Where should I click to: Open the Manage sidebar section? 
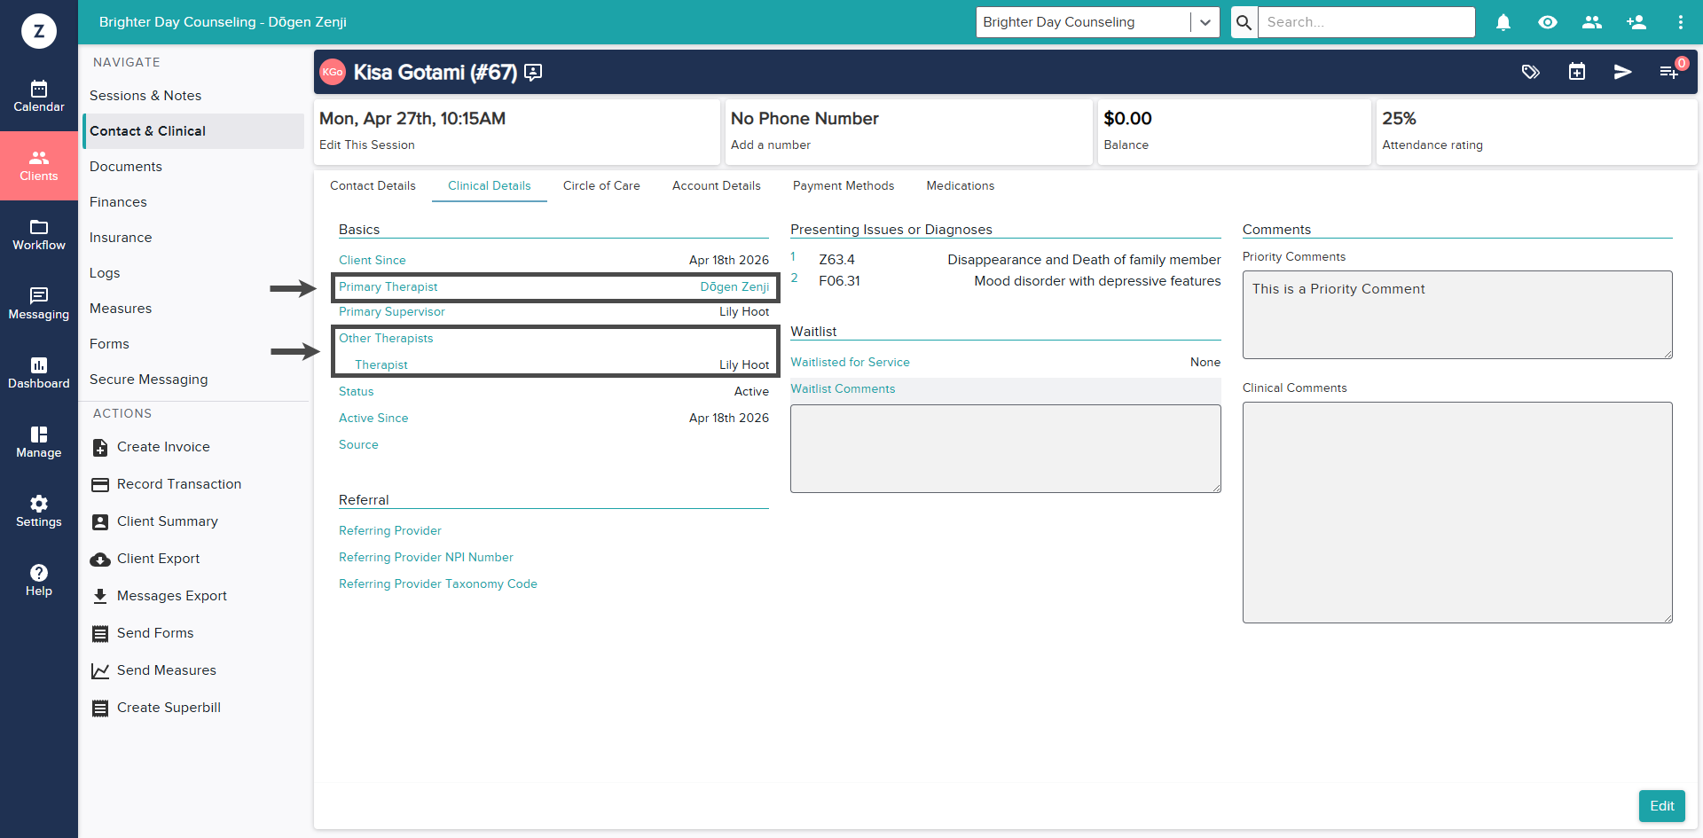click(x=39, y=442)
